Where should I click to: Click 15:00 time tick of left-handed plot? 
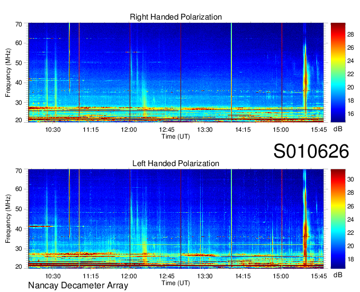pos(281,276)
